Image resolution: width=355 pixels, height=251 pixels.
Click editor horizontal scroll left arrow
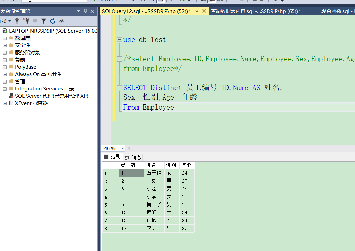click(x=129, y=148)
